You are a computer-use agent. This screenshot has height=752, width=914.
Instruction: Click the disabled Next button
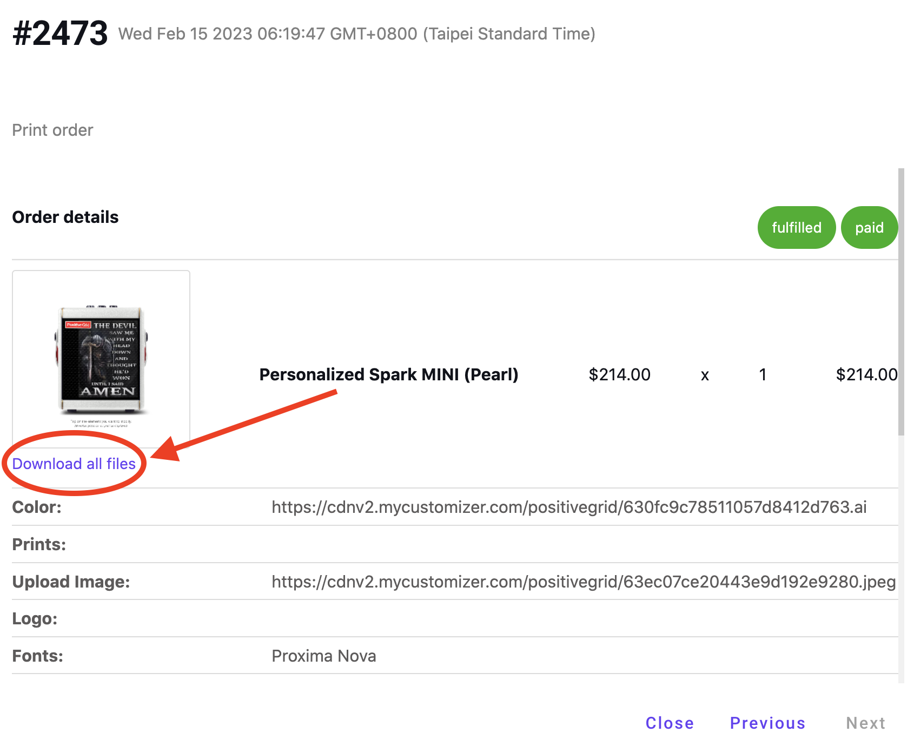[x=865, y=723]
